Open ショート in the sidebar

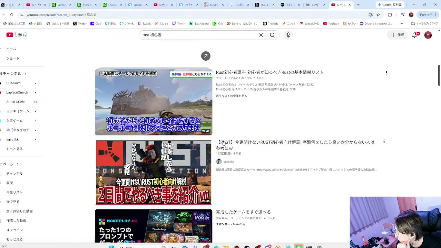tap(13, 58)
